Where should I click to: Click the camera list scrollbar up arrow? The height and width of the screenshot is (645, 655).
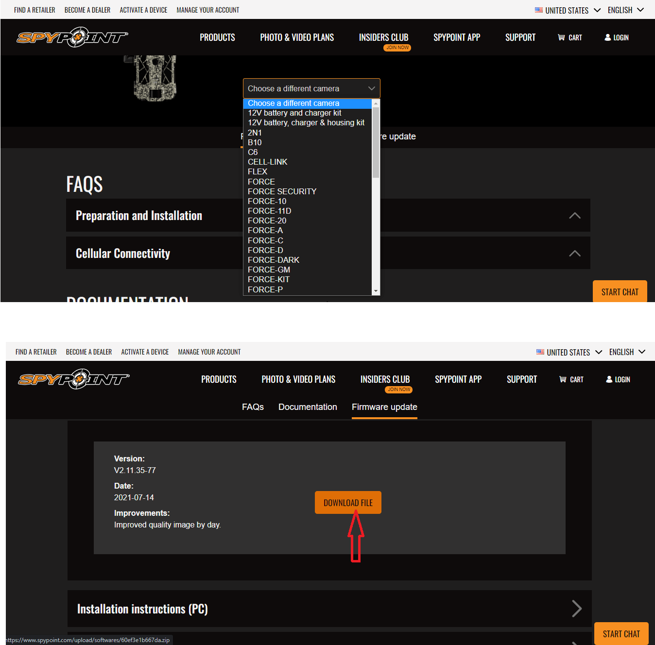pyautogui.click(x=376, y=103)
